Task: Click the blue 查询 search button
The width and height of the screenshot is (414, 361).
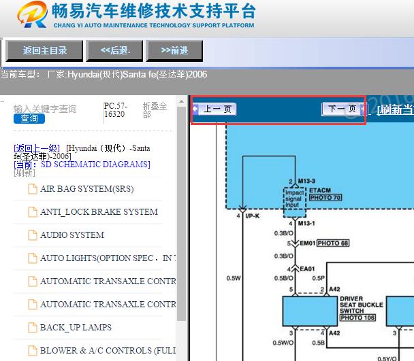Action: coord(29,119)
